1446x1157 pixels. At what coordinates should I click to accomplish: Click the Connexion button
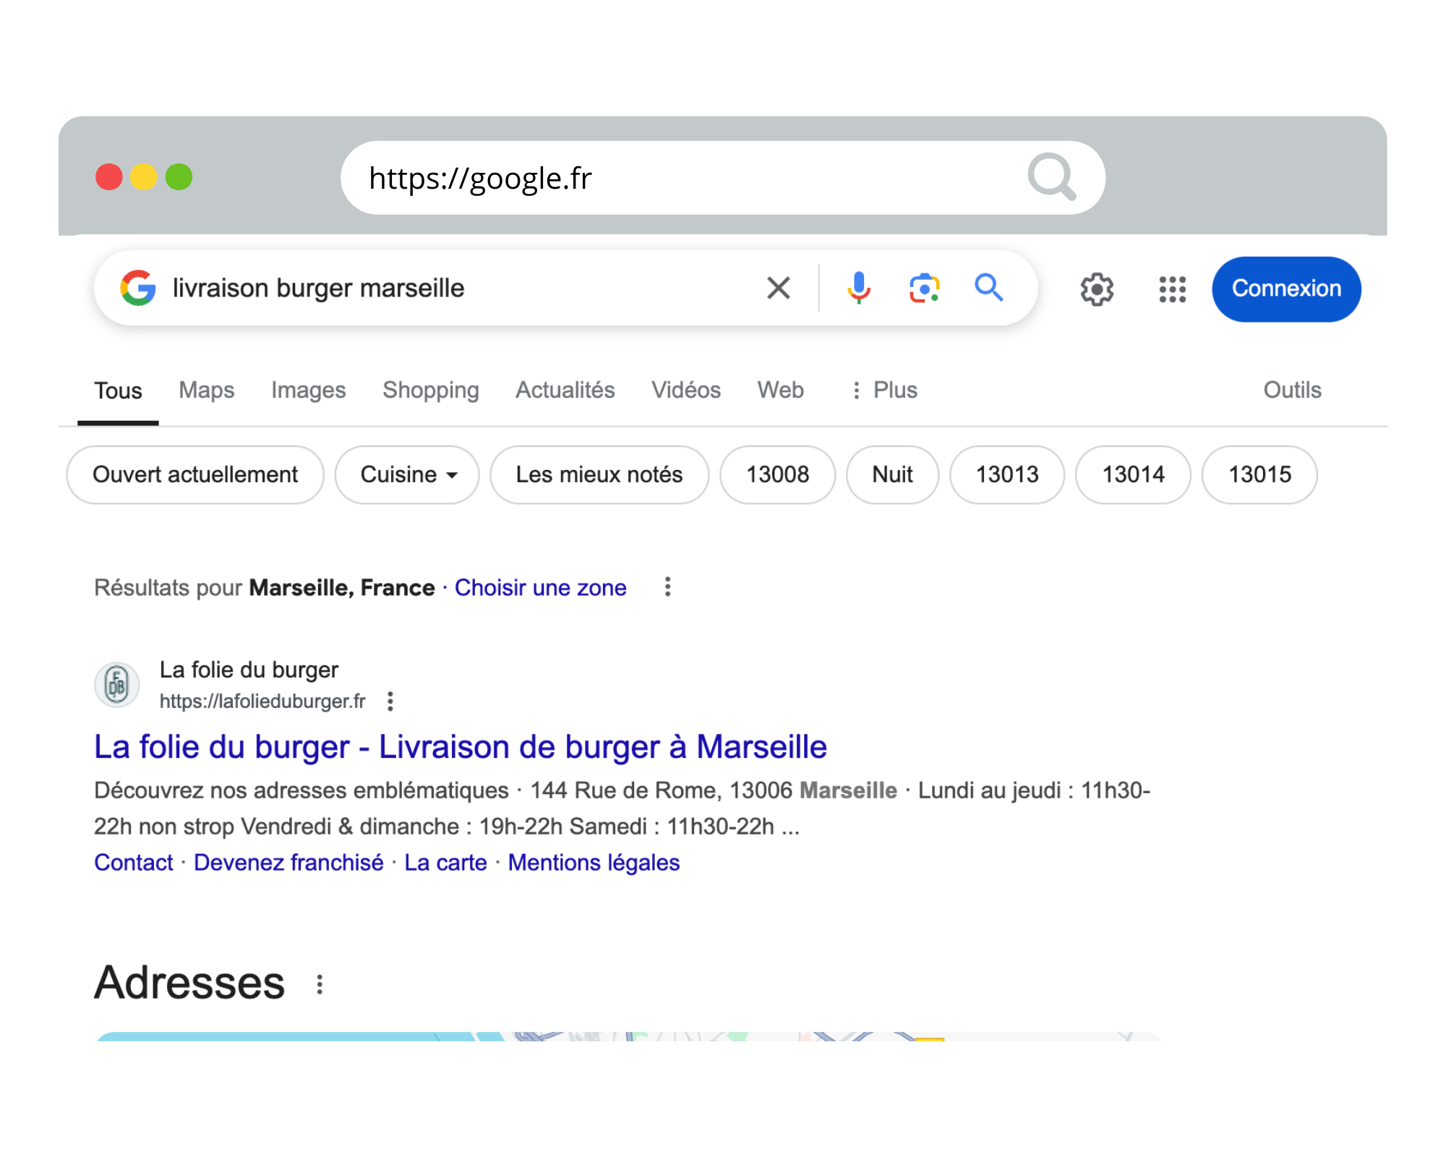pyautogui.click(x=1286, y=289)
